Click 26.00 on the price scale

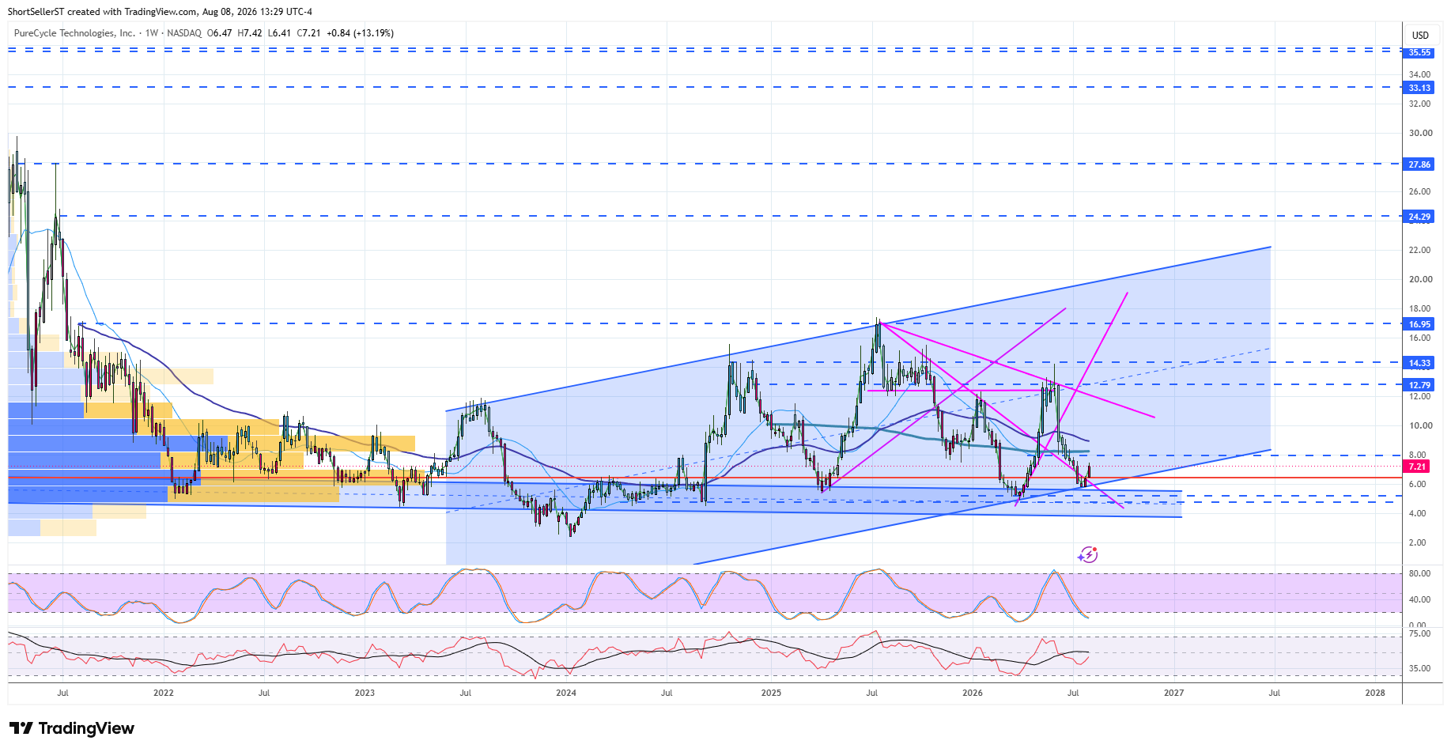(x=1419, y=191)
